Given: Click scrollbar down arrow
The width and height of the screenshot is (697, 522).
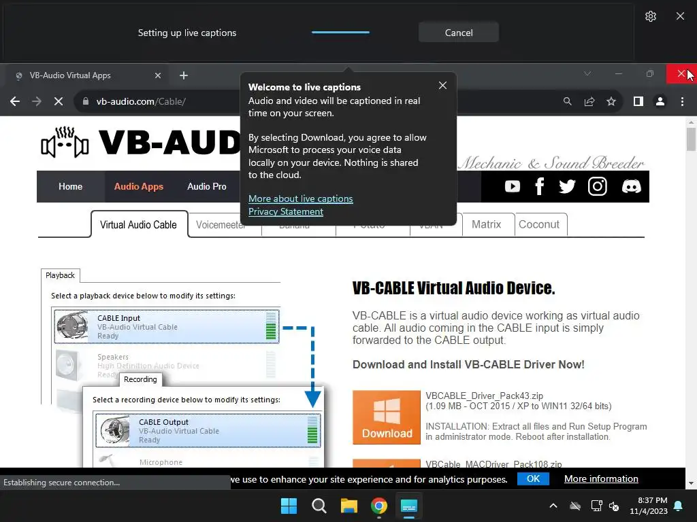Looking at the screenshot, I should [x=691, y=483].
